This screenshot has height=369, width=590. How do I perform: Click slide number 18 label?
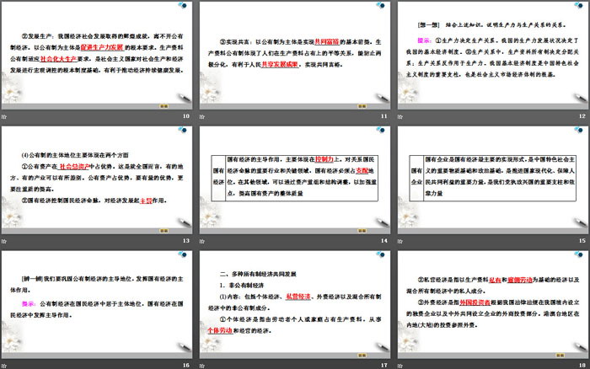(x=582, y=366)
